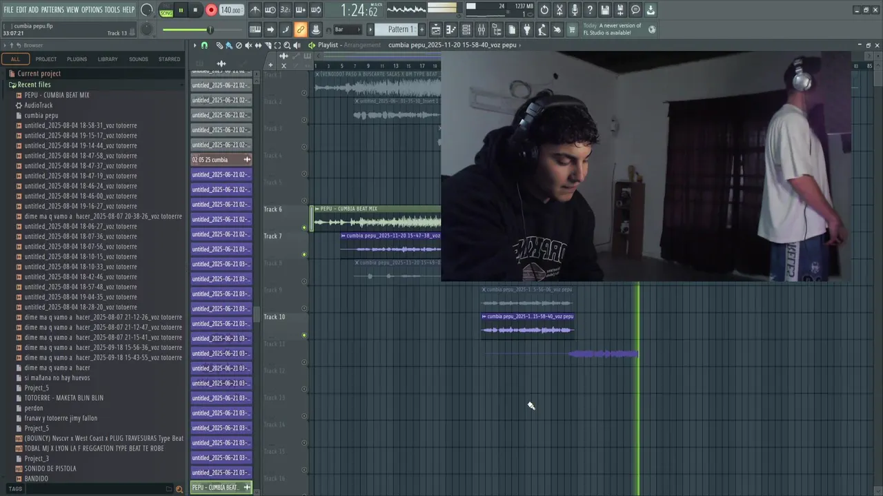This screenshot has height=496, width=883.
Task: Toggle the Playlist magnet snap icon
Action: (x=204, y=45)
